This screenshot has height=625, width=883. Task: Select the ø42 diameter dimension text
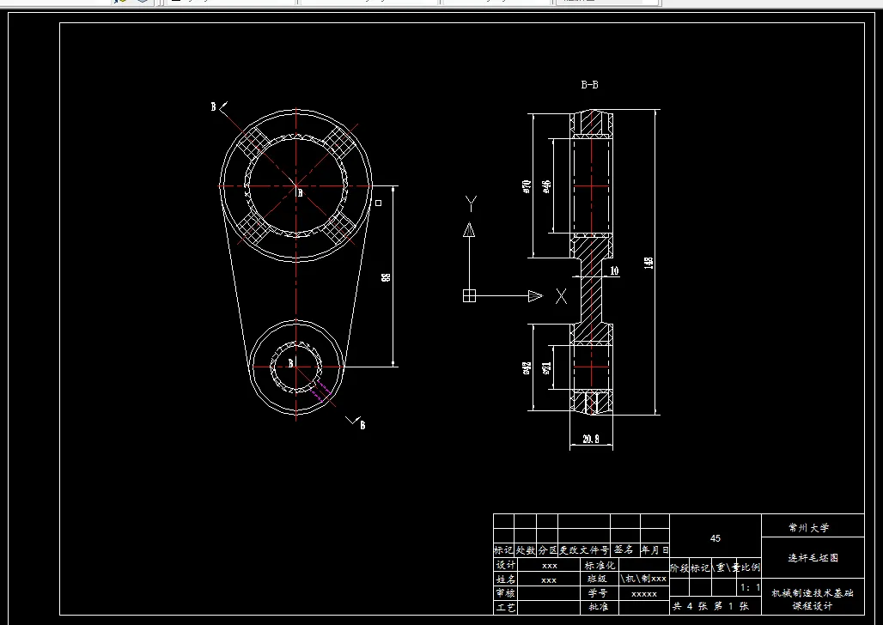click(x=527, y=367)
